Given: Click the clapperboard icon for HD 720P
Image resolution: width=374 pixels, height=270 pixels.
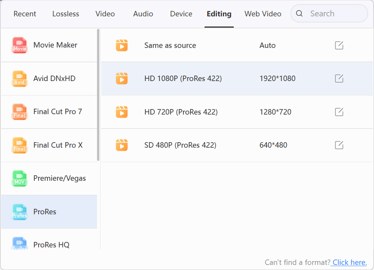Looking at the screenshot, I should (122, 112).
